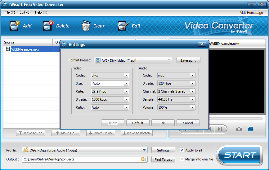This screenshot has width=269, height=170.
Task: Minimize the iWisoft window
Action: pos(252,4)
